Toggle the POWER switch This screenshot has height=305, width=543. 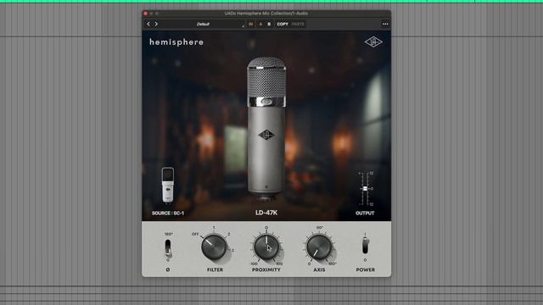point(366,246)
